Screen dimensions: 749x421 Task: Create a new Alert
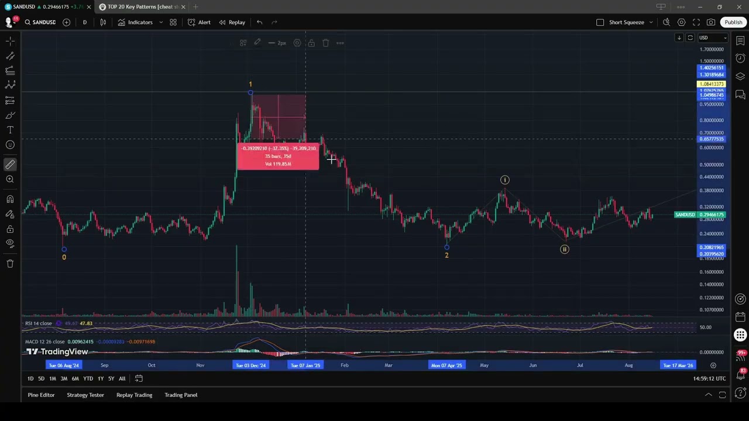tap(199, 22)
